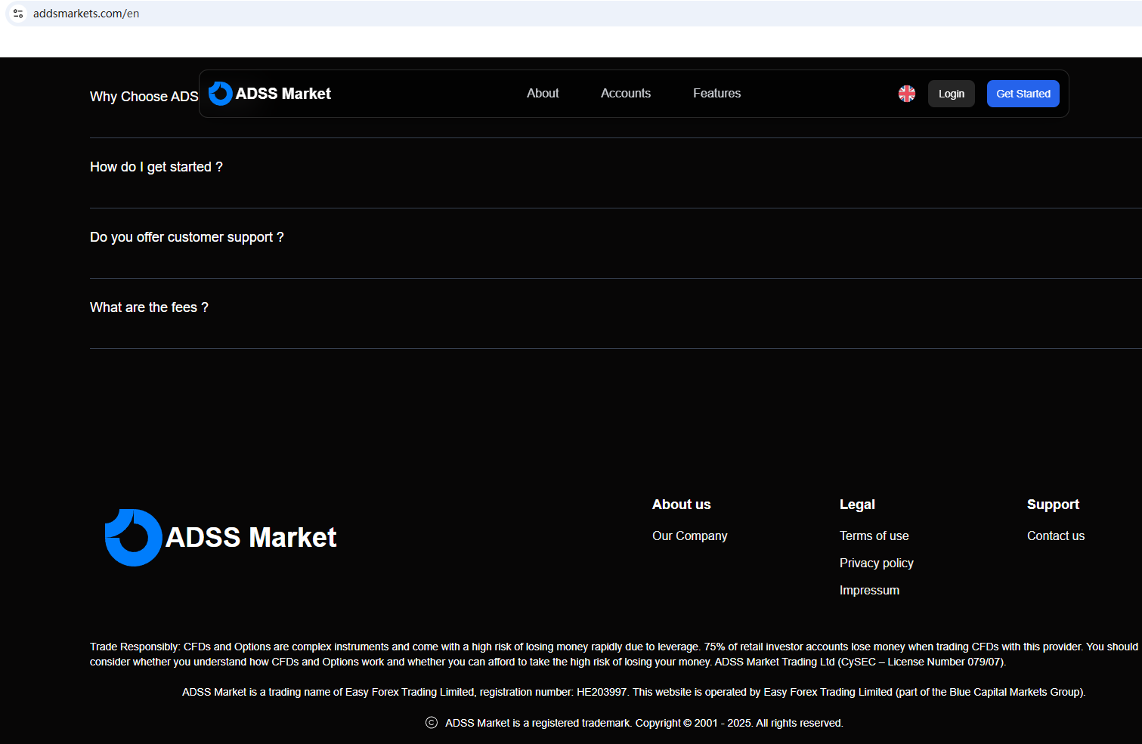The image size is (1142, 744).
Task: Click the Get Started button
Action: (1023, 94)
